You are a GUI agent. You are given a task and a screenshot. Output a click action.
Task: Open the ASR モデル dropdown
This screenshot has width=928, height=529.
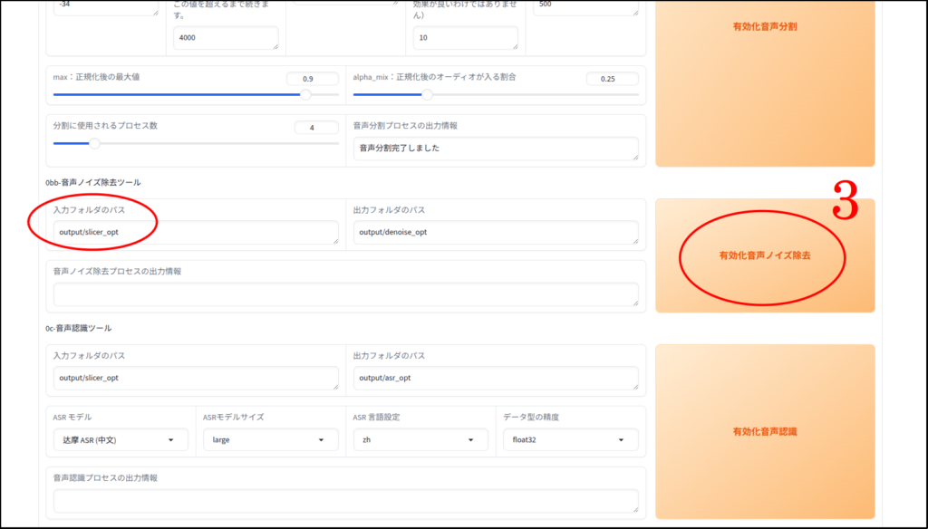coord(121,440)
